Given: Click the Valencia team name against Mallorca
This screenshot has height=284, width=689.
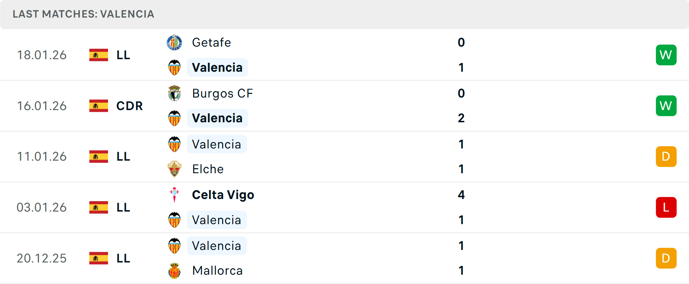Looking at the screenshot, I should [x=216, y=246].
